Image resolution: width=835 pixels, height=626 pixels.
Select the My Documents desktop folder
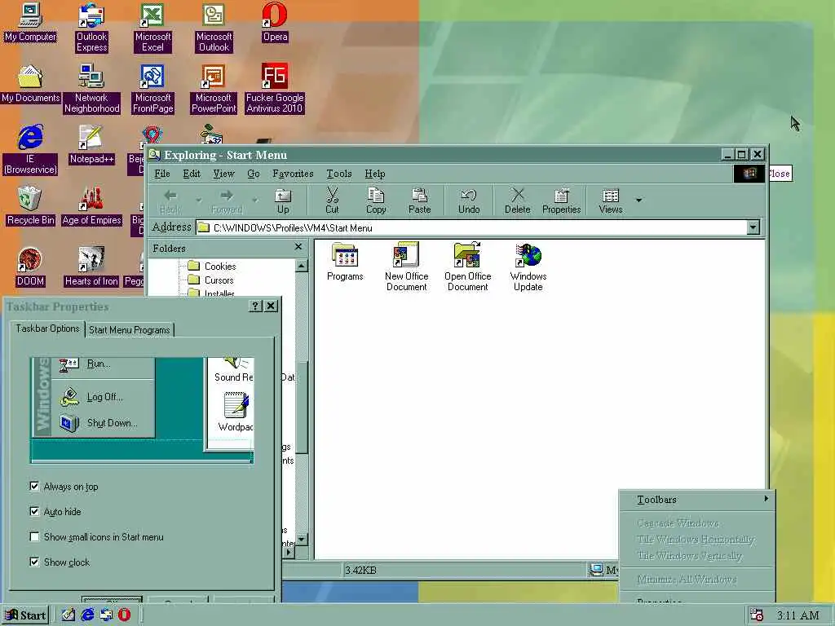30,84
